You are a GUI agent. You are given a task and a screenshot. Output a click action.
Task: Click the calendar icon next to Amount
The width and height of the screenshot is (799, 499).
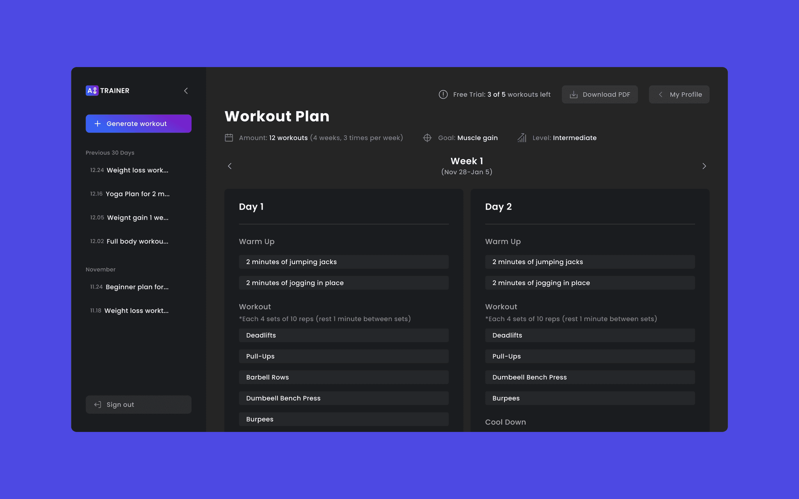tap(229, 138)
